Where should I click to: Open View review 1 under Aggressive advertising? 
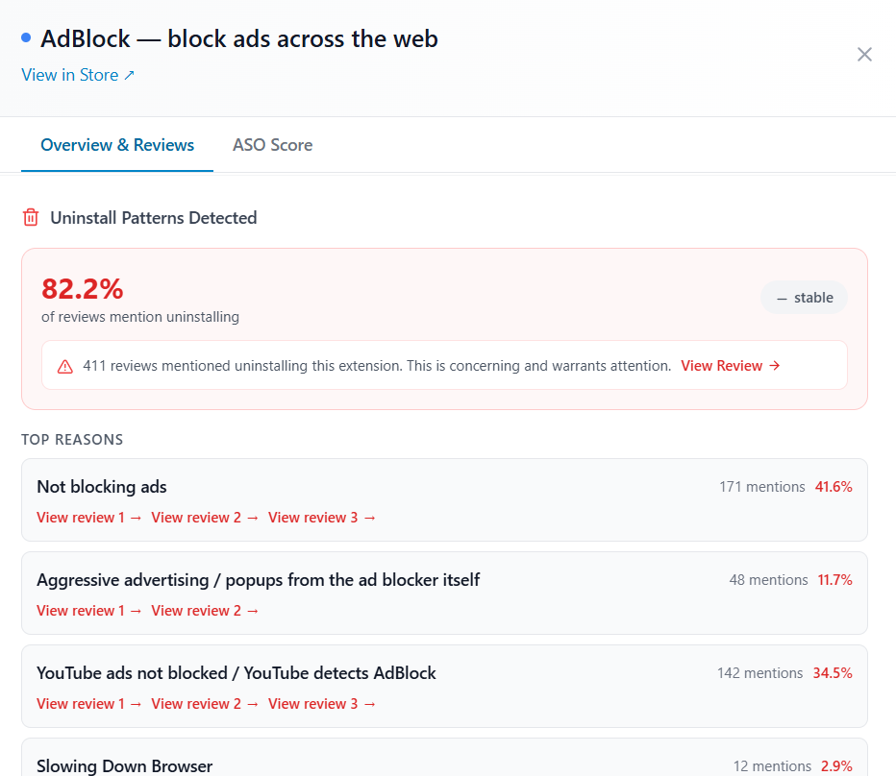(88, 611)
